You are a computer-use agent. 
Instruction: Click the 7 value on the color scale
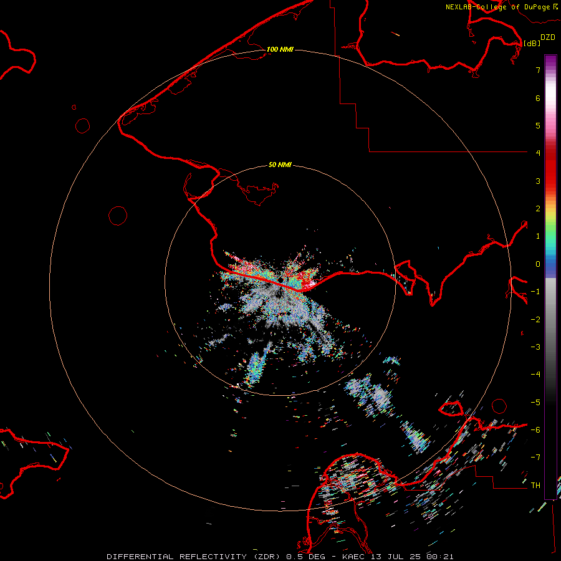(x=538, y=70)
